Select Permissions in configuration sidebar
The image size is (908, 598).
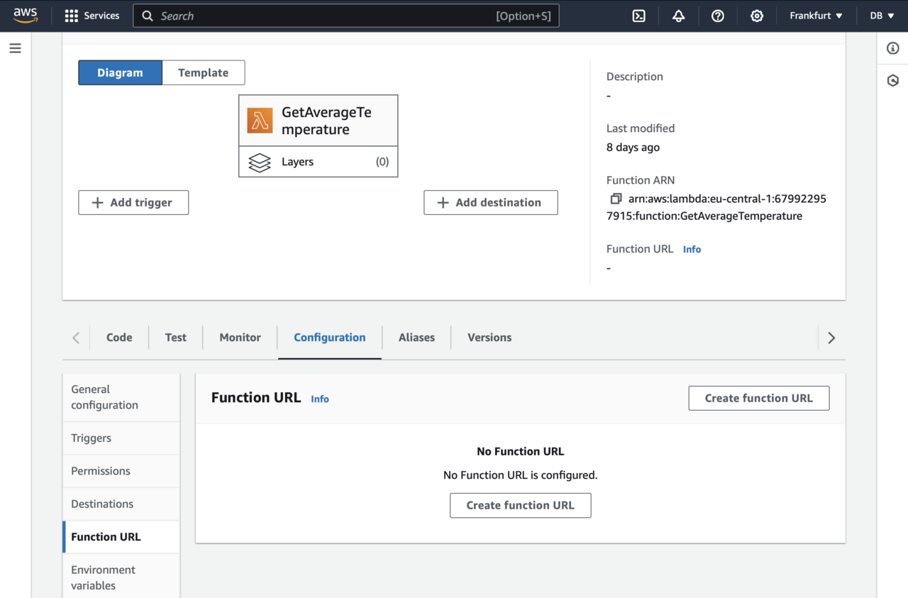click(101, 471)
